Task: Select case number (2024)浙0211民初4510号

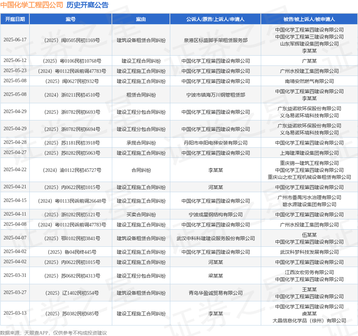Action: [72, 95]
